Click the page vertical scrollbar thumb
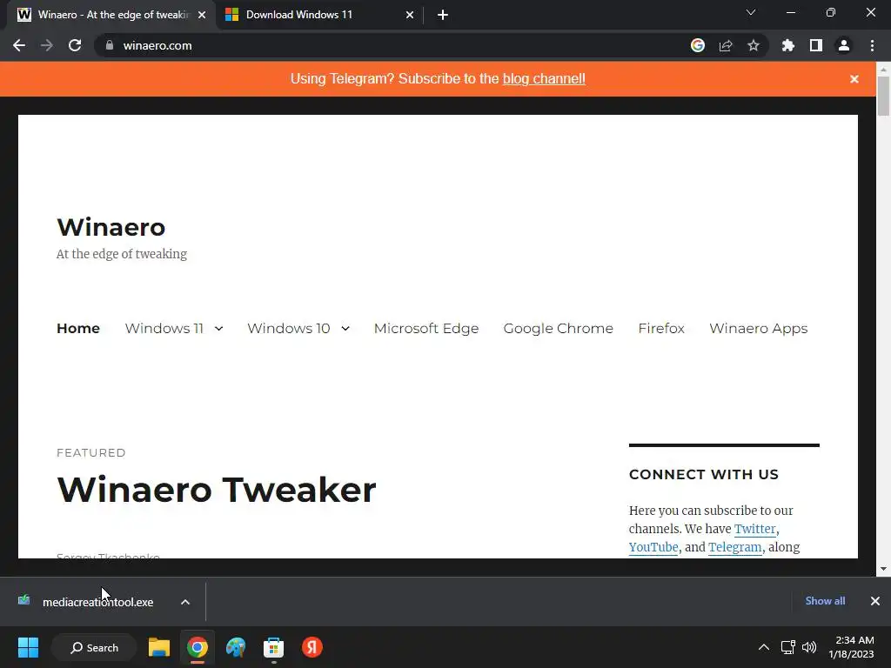 [x=883, y=96]
